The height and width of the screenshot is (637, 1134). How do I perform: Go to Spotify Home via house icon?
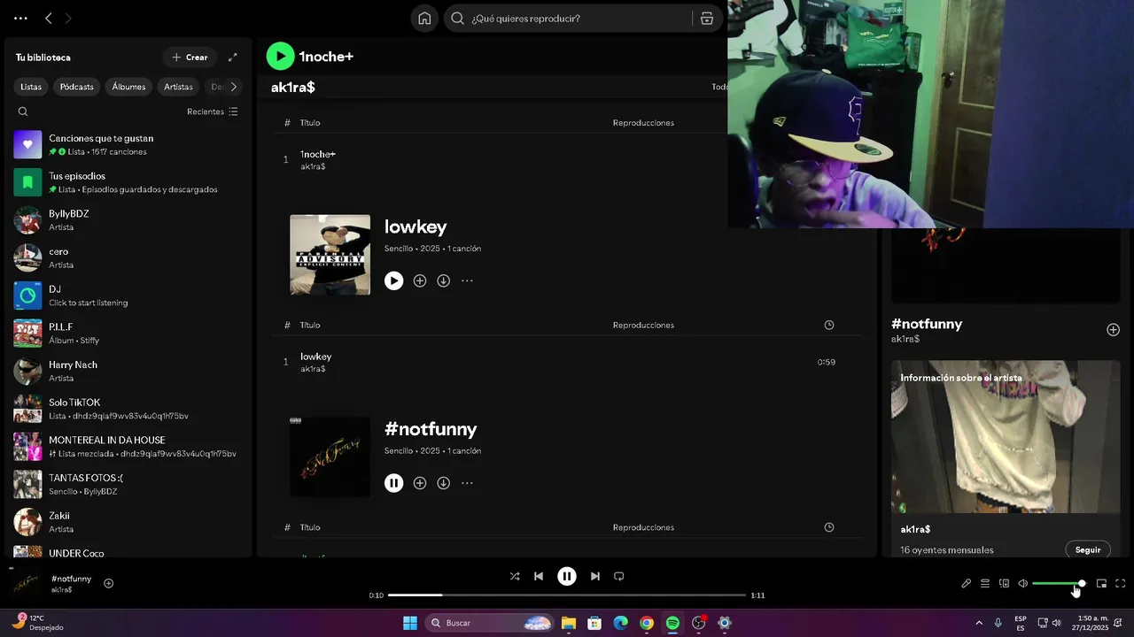424,19
